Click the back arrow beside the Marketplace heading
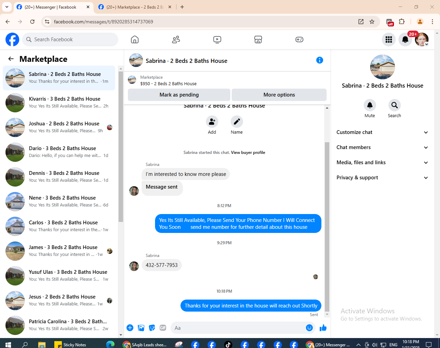 click(11, 59)
